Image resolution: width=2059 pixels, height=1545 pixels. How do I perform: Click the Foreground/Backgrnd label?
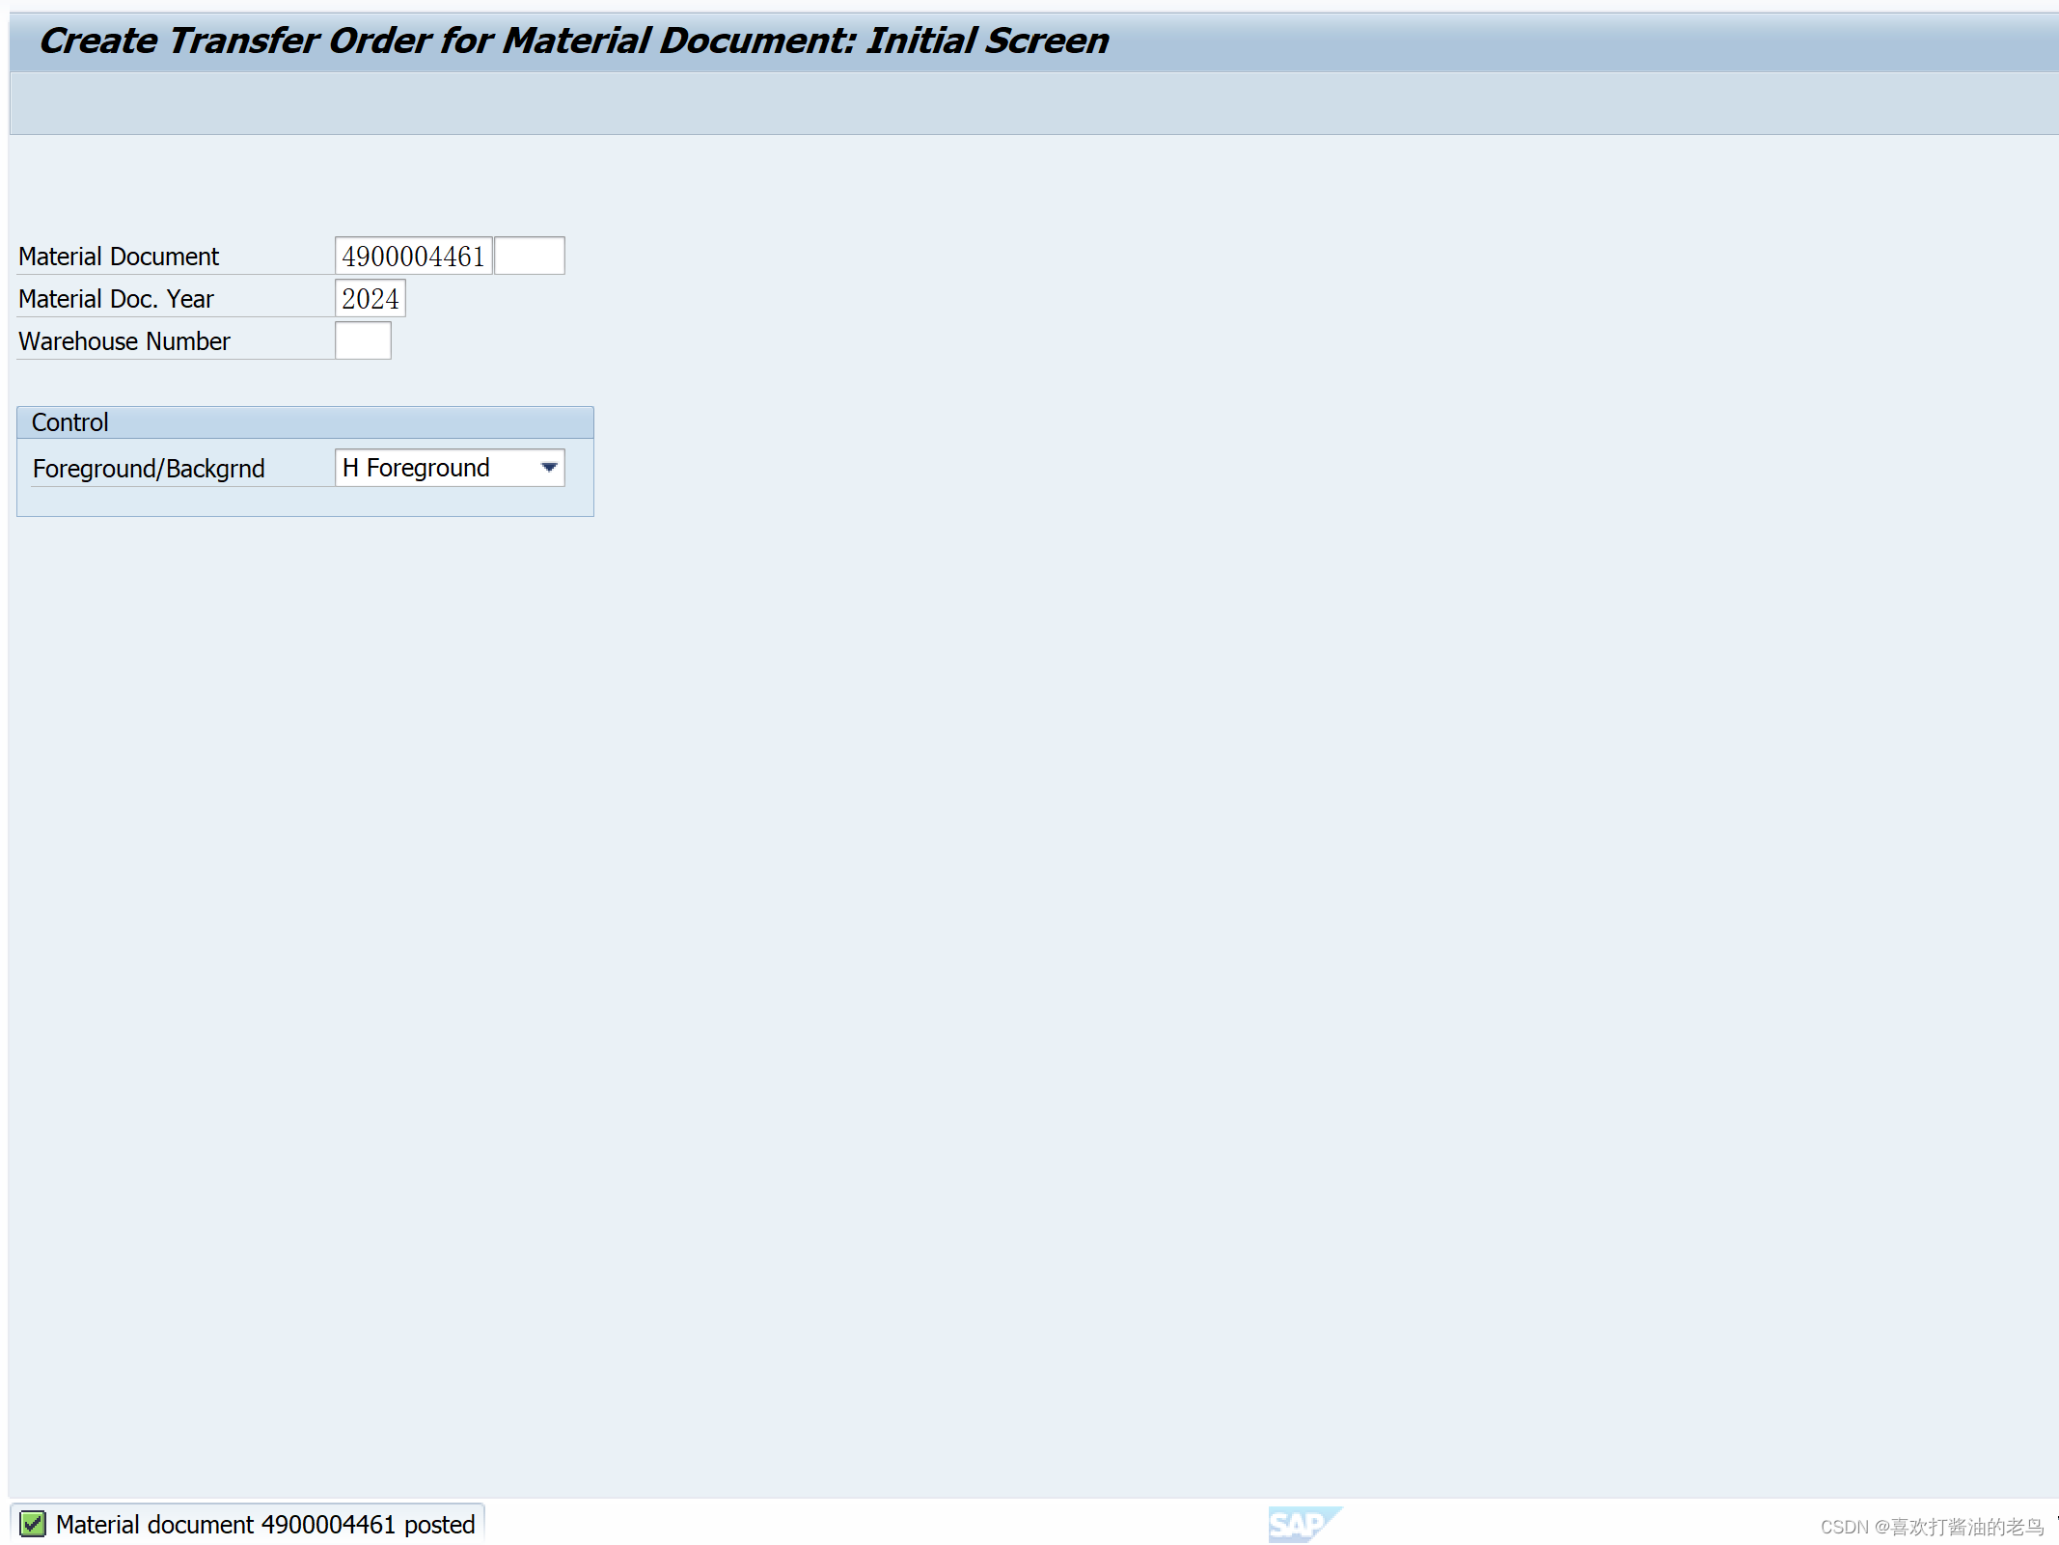point(149,468)
